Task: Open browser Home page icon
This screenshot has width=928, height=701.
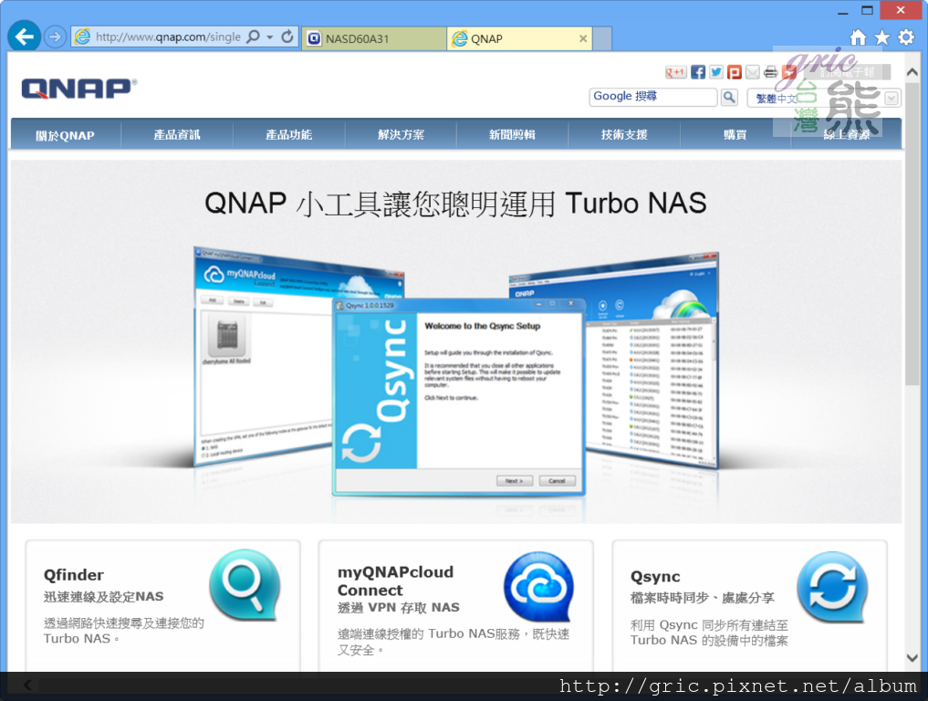Action: point(858,38)
